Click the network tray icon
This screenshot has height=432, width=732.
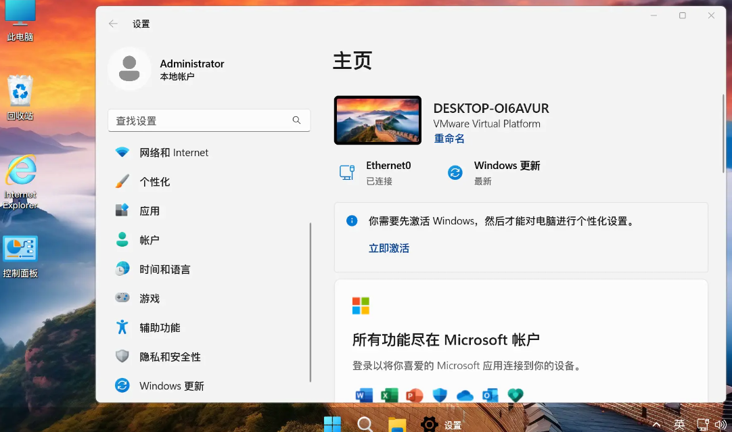tap(703, 425)
